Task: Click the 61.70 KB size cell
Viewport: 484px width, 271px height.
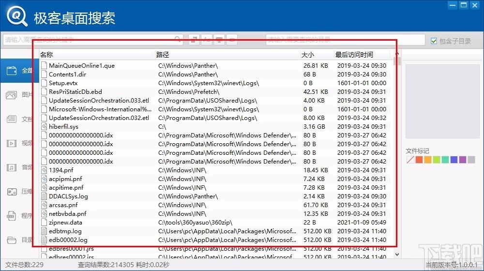Action: tap(316, 205)
